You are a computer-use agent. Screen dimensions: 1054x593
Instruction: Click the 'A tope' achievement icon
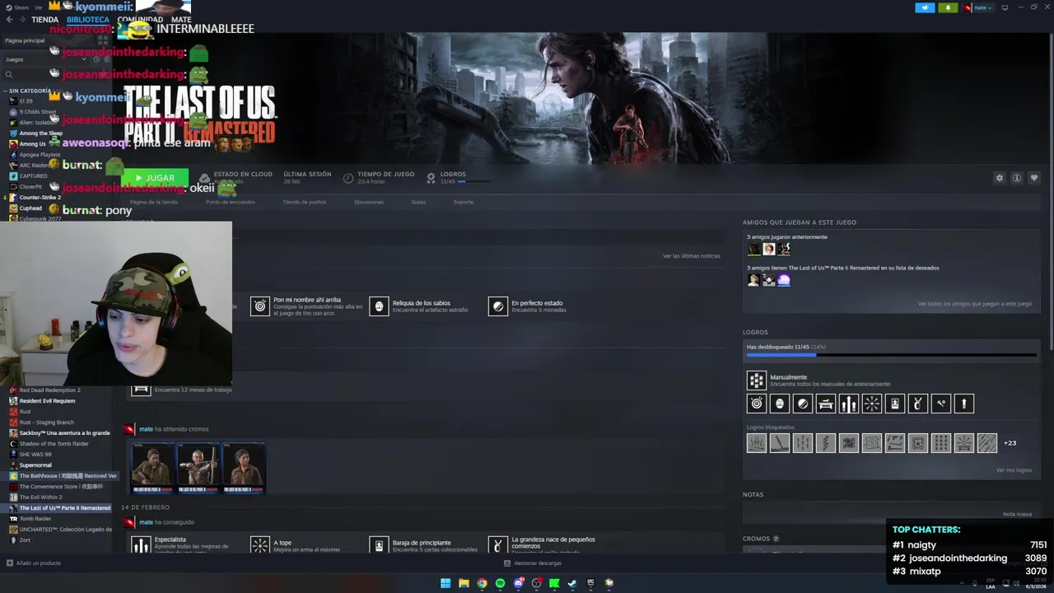click(x=260, y=545)
